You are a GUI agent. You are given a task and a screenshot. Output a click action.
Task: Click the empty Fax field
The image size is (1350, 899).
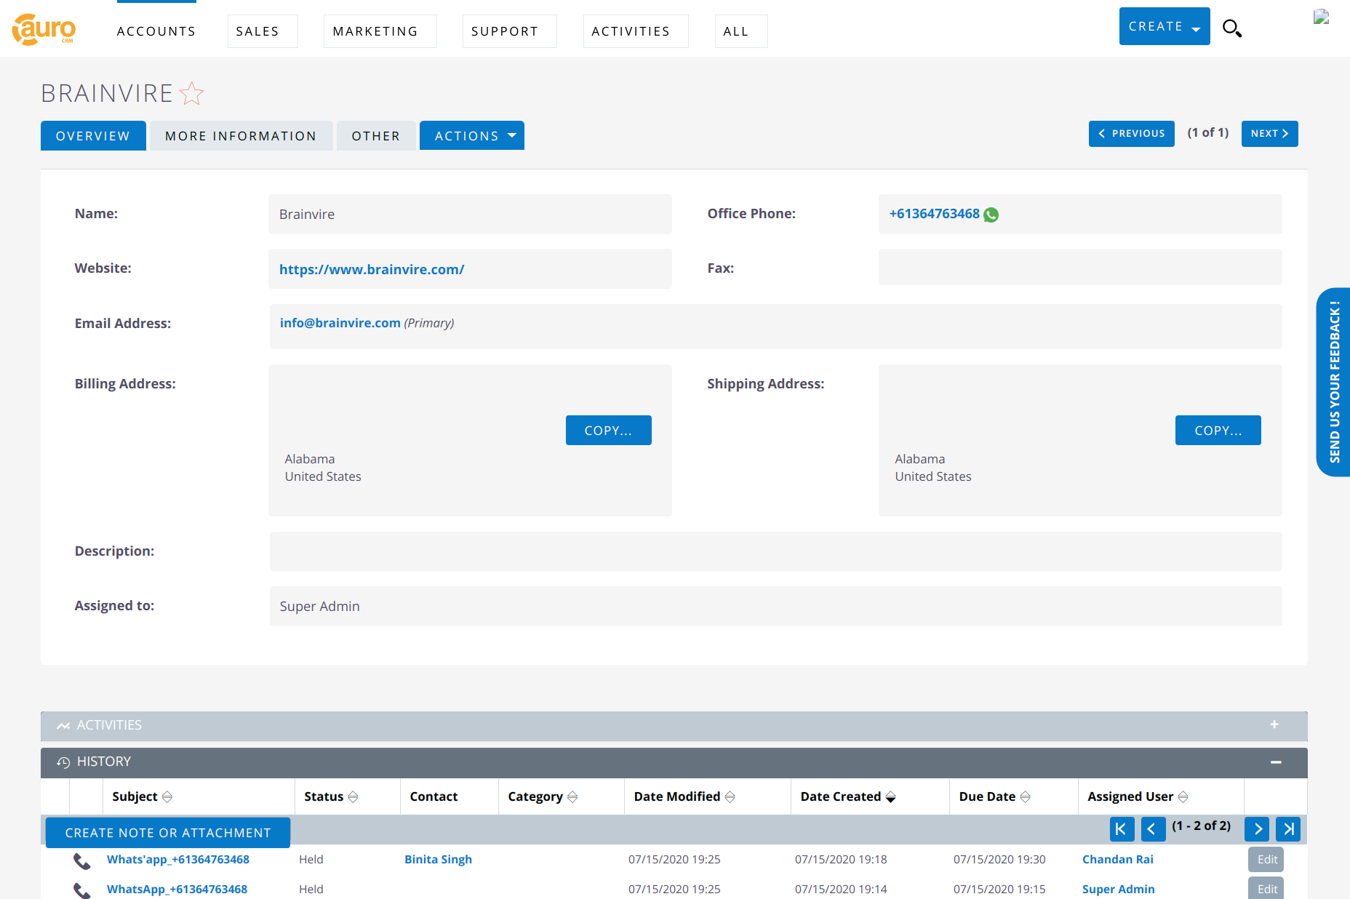click(1080, 267)
